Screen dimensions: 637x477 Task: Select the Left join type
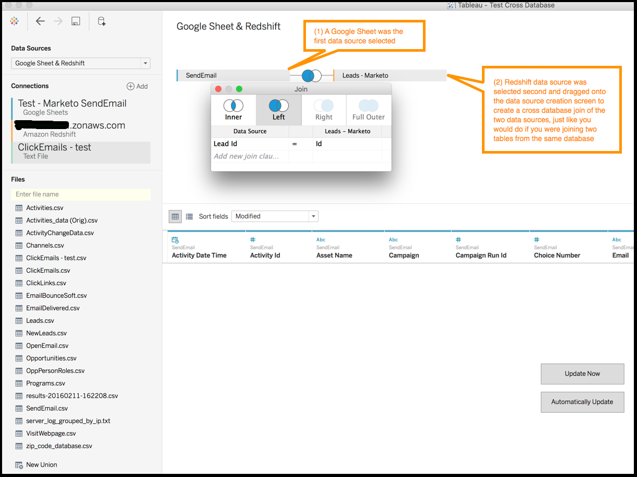[x=279, y=110]
